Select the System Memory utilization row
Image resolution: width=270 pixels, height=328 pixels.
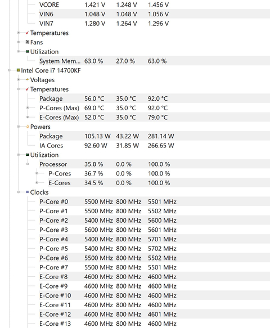[154, 61]
